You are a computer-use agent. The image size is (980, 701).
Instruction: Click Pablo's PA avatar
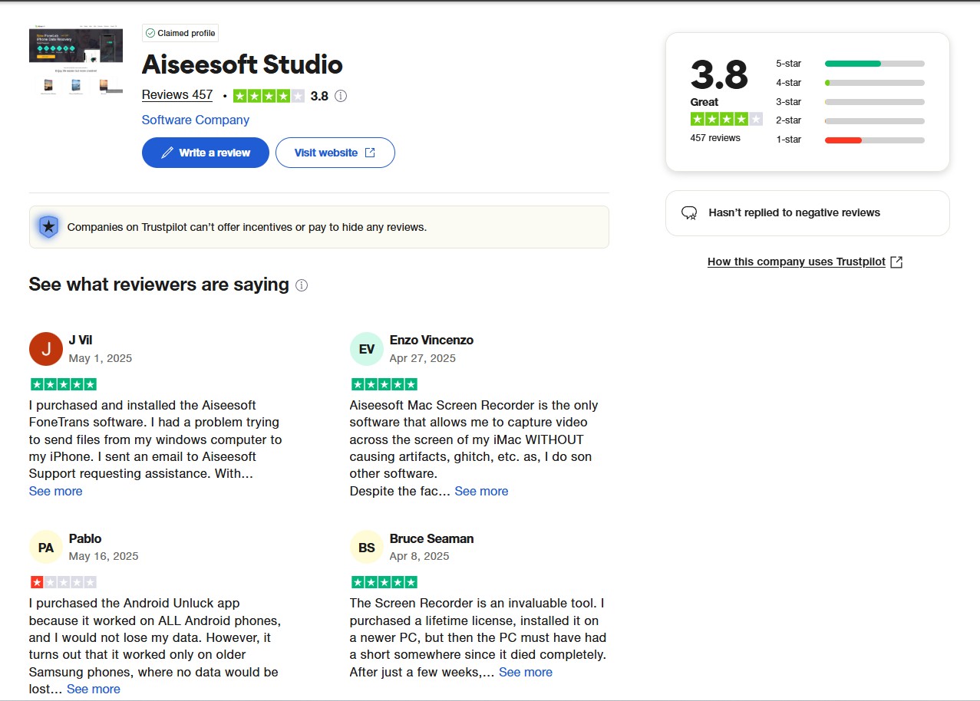coord(46,548)
